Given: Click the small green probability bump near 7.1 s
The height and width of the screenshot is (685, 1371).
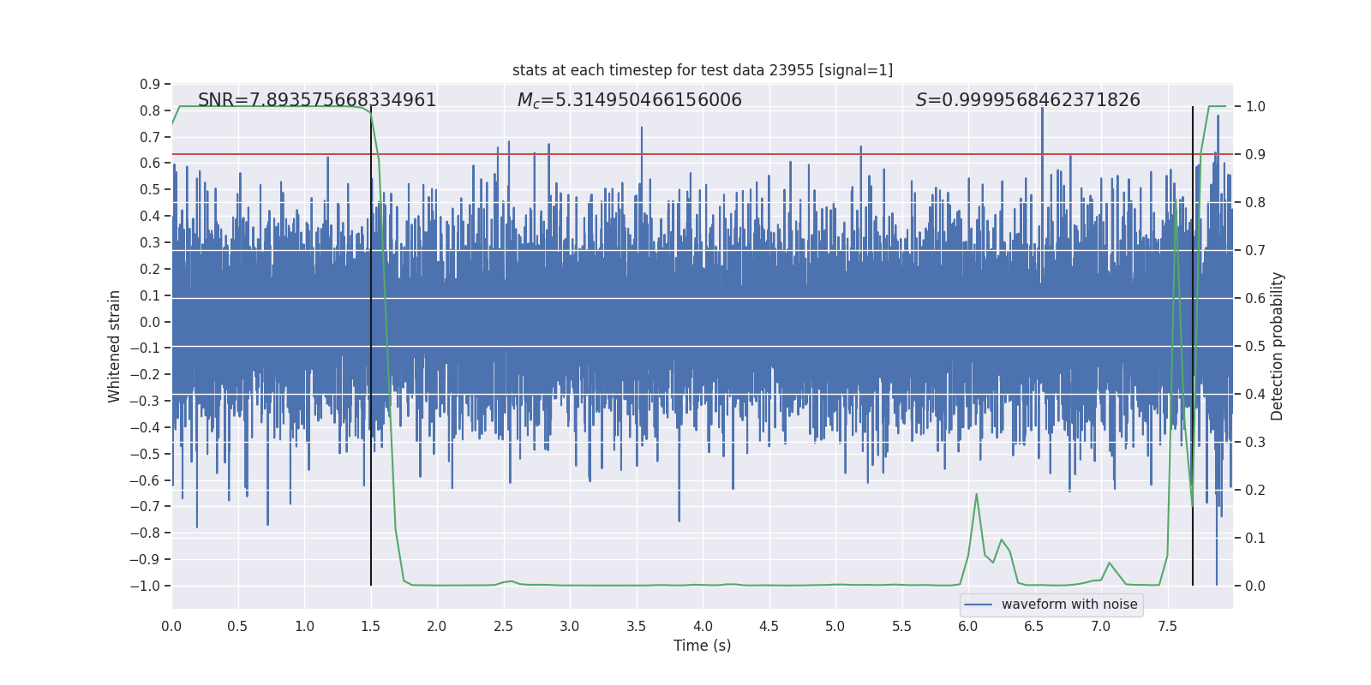Looking at the screenshot, I should pyautogui.click(x=1110, y=563).
